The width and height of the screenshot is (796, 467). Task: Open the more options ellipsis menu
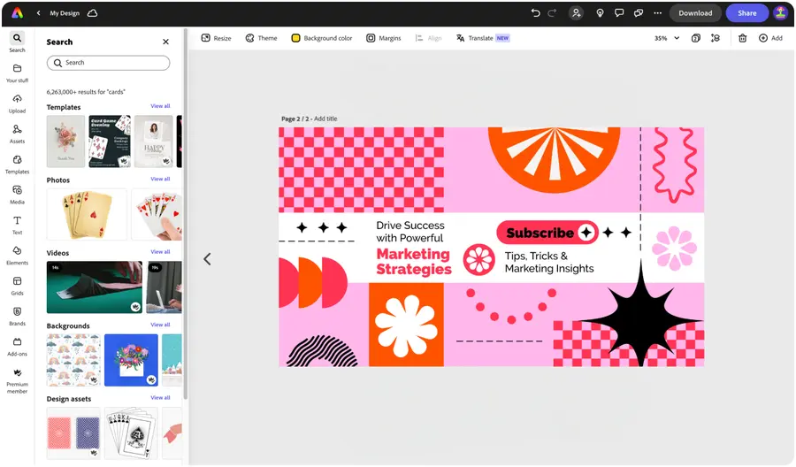657,13
